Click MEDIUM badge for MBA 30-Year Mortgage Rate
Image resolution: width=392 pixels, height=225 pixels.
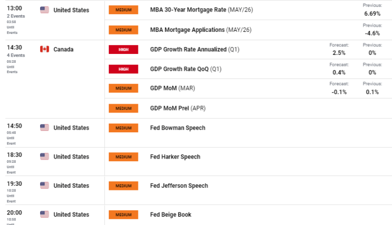tap(123, 10)
